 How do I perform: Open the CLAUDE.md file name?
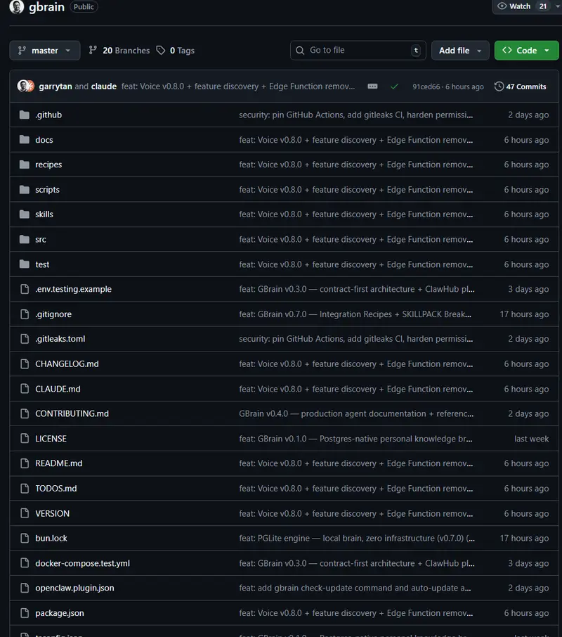[58, 390]
